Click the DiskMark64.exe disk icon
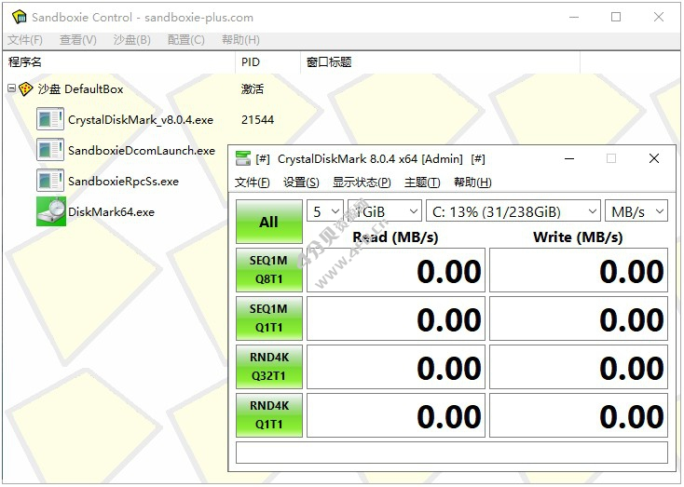684x487 pixels. (50, 211)
